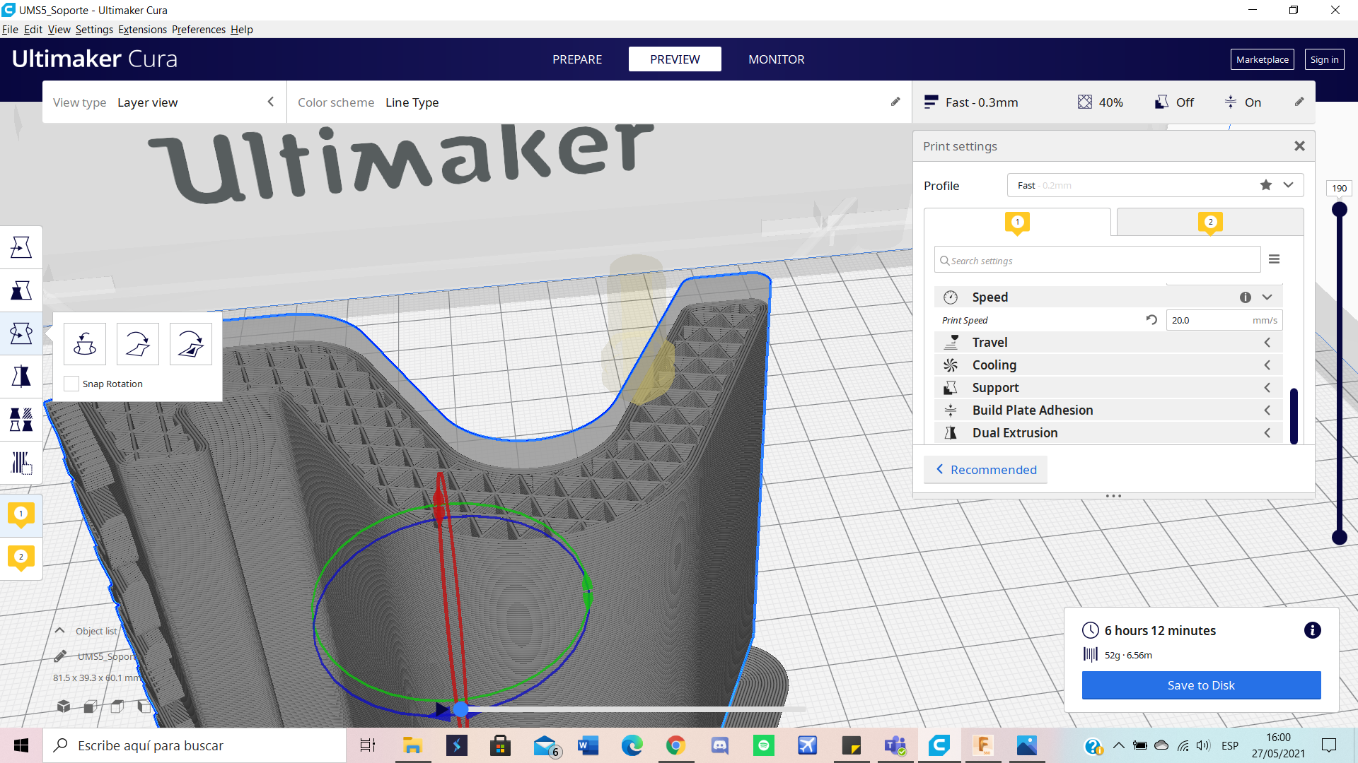This screenshot has width=1358, height=763.
Task: Click the profile star icon
Action: (x=1266, y=185)
